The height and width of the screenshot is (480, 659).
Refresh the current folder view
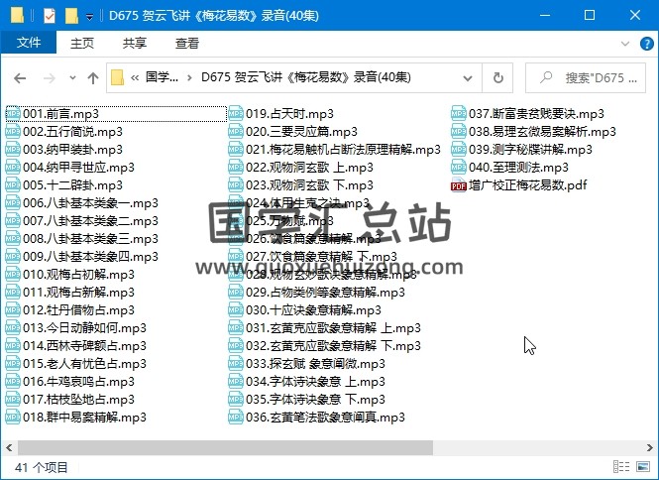498,77
